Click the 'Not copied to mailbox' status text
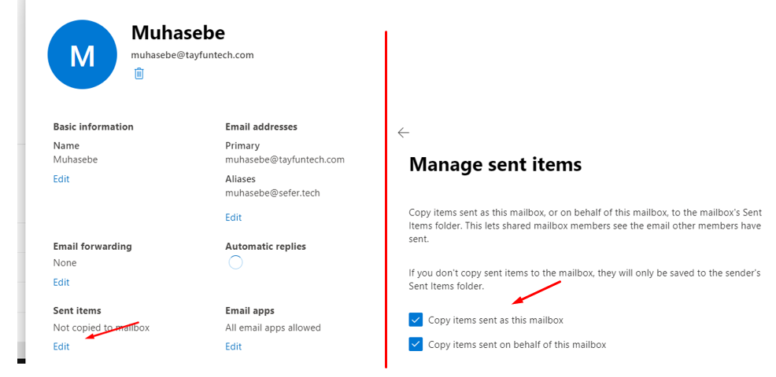Screen dimensions: 776x377 pyautogui.click(x=101, y=328)
